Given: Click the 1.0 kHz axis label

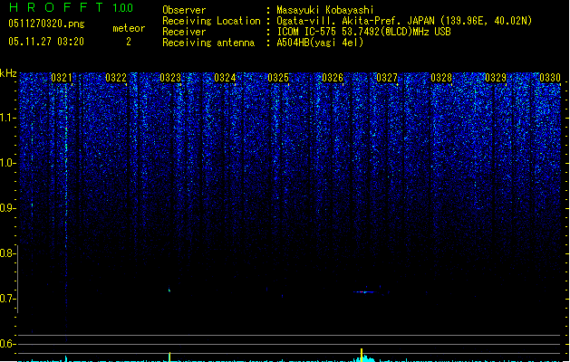Looking at the screenshot, I should 8,163.
